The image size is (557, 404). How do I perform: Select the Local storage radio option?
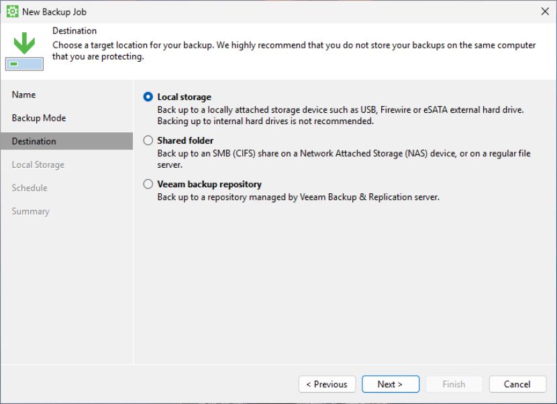[148, 97]
